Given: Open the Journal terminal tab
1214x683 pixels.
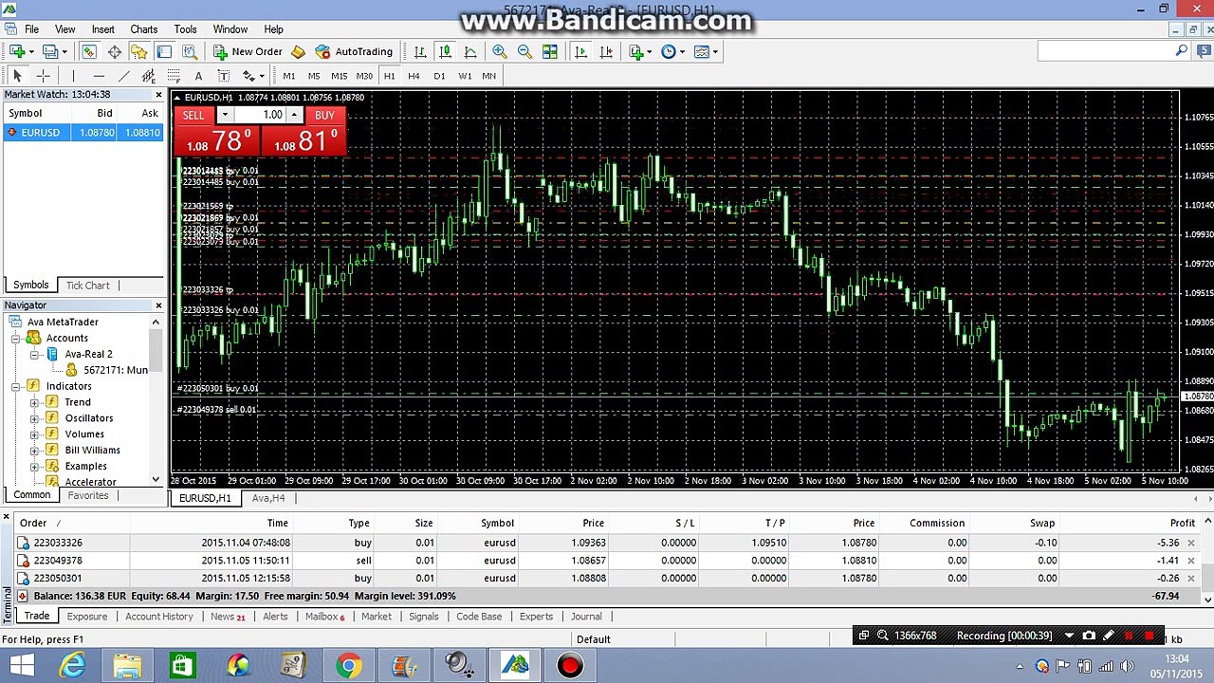Looking at the screenshot, I should point(586,617).
